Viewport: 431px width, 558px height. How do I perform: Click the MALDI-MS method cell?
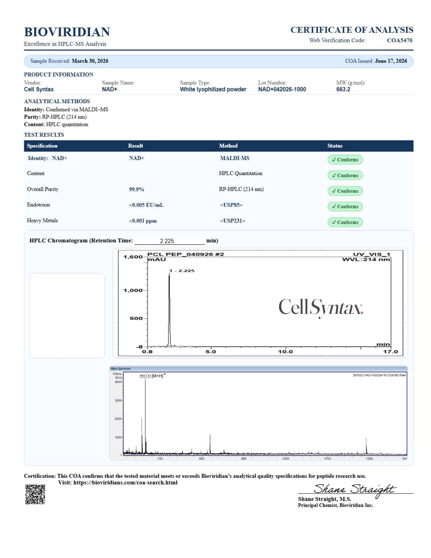[235, 158]
